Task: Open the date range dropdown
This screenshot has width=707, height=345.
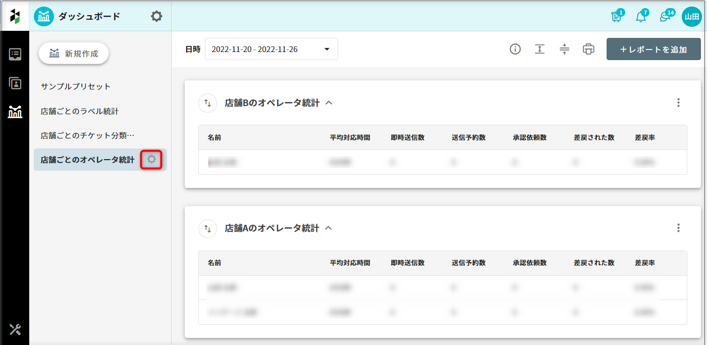Action: pyautogui.click(x=271, y=49)
